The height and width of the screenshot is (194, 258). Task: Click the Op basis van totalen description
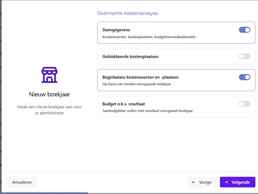137,84
